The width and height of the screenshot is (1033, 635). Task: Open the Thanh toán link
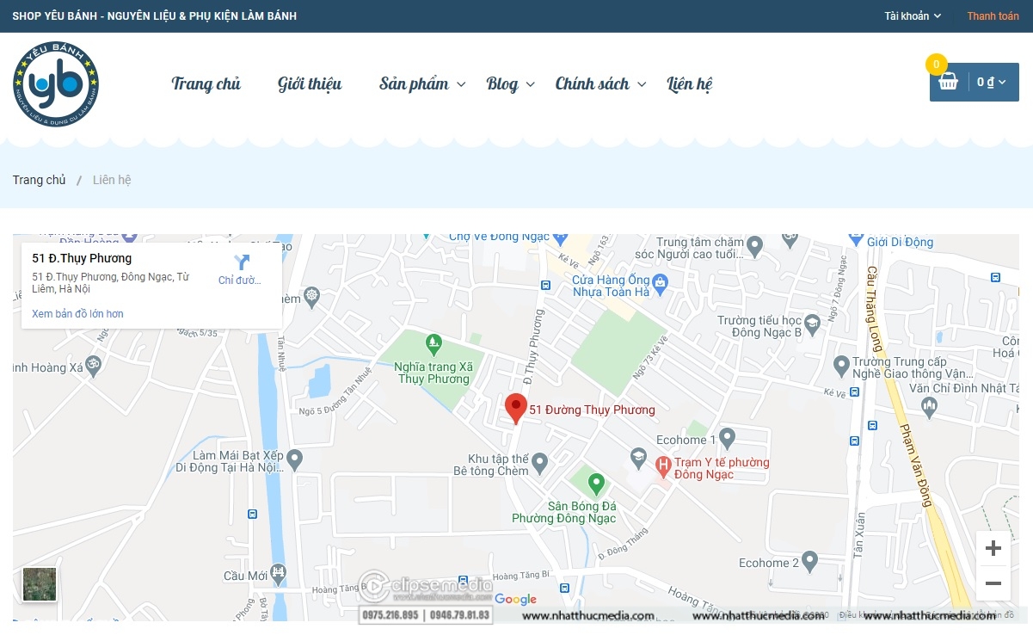coord(992,15)
